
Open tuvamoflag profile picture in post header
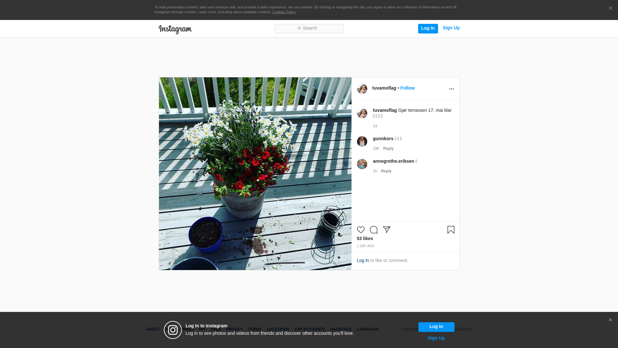coord(362,89)
